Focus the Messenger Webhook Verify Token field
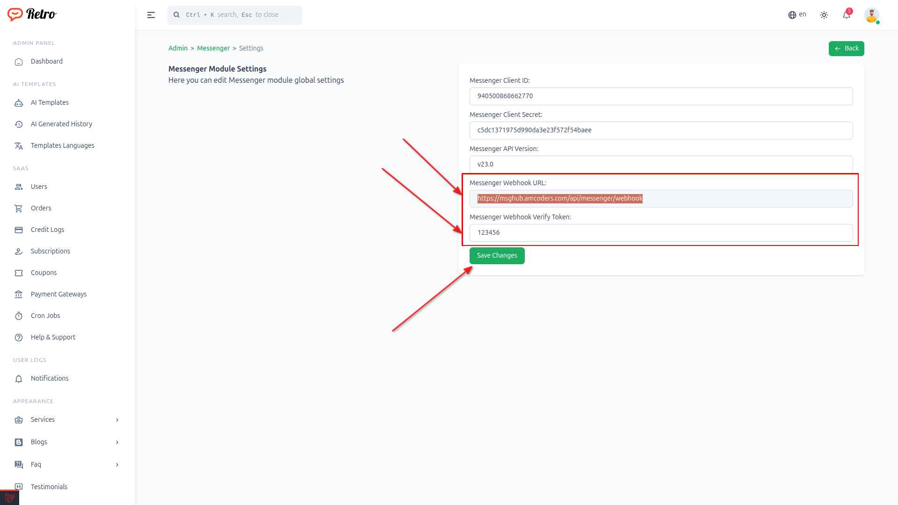 [661, 233]
